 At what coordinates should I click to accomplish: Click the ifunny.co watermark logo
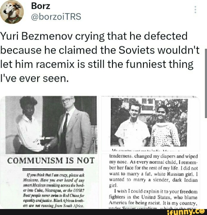click(x=186, y=212)
